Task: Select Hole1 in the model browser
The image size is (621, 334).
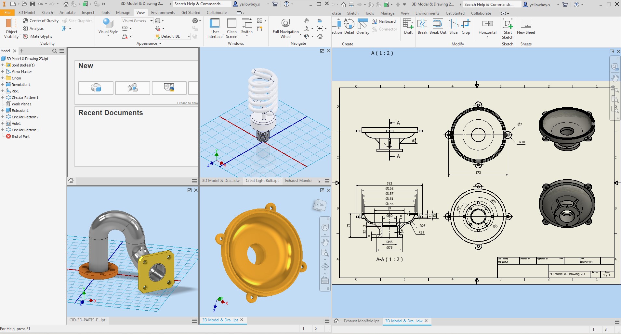Action: (16, 124)
